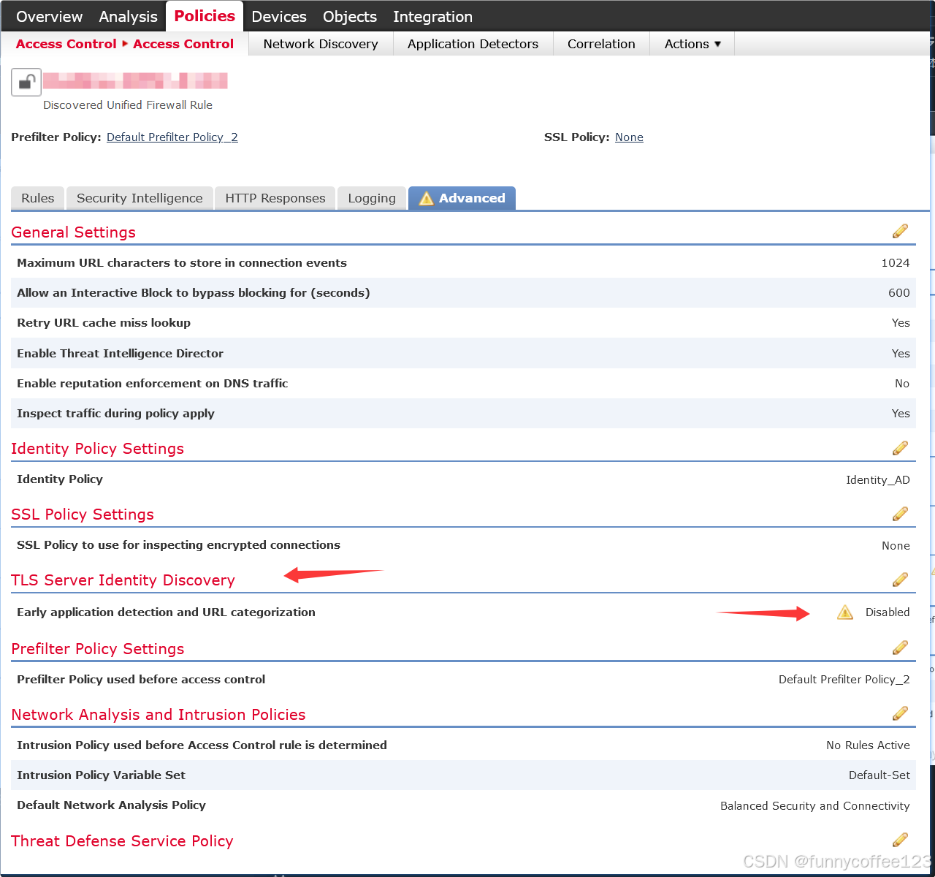
Task: Go to Application Detectors page
Action: 473,44
